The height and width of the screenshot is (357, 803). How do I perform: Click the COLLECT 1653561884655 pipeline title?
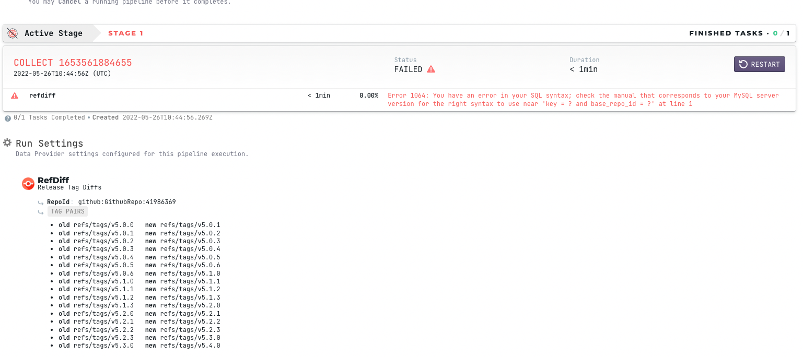pyautogui.click(x=73, y=63)
